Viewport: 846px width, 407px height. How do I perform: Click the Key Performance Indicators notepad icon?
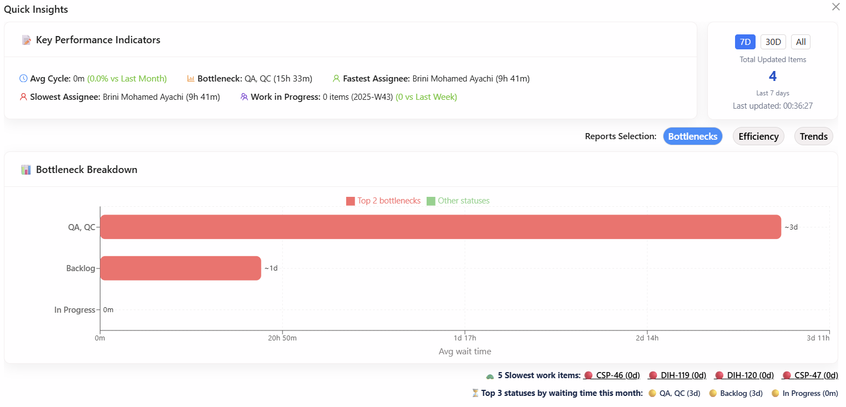point(26,40)
